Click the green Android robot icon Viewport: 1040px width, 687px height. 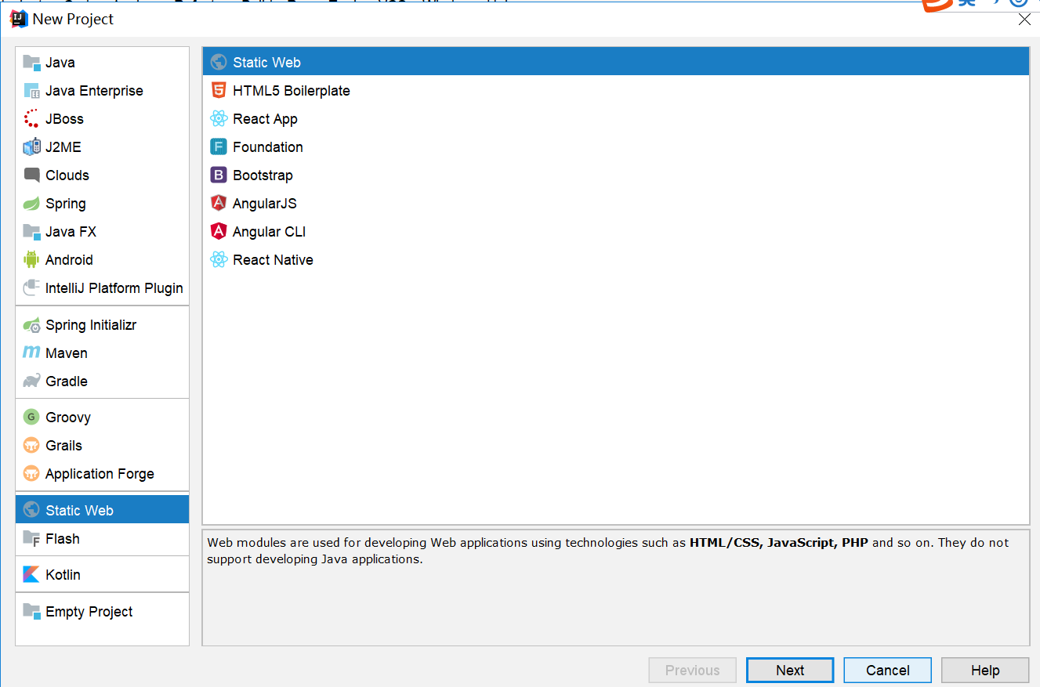click(31, 260)
